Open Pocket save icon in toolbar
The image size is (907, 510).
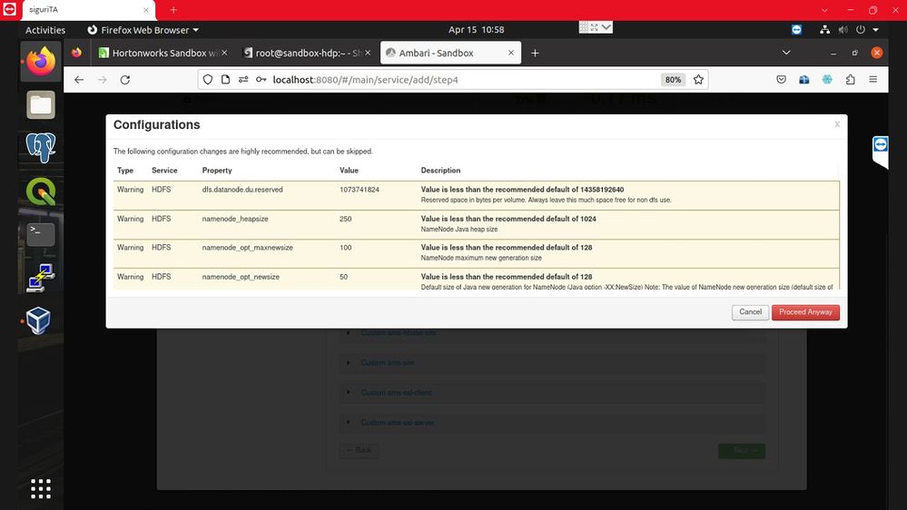(x=781, y=80)
